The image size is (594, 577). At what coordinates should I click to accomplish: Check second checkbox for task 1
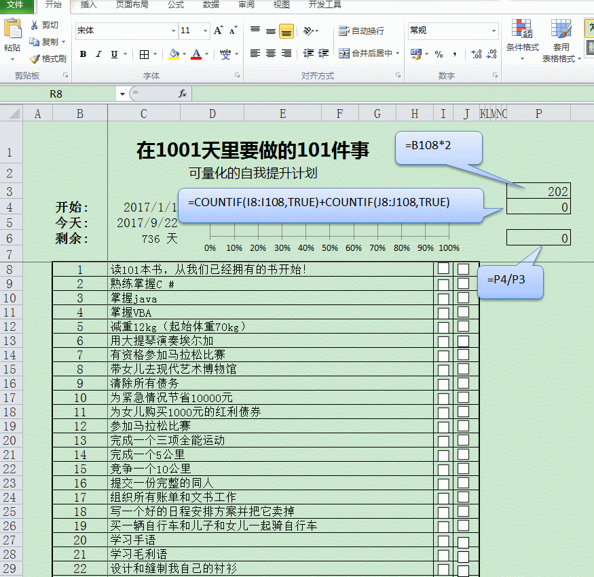click(463, 269)
